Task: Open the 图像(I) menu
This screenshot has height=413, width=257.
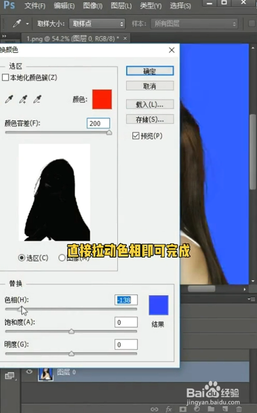Action: [x=93, y=5]
